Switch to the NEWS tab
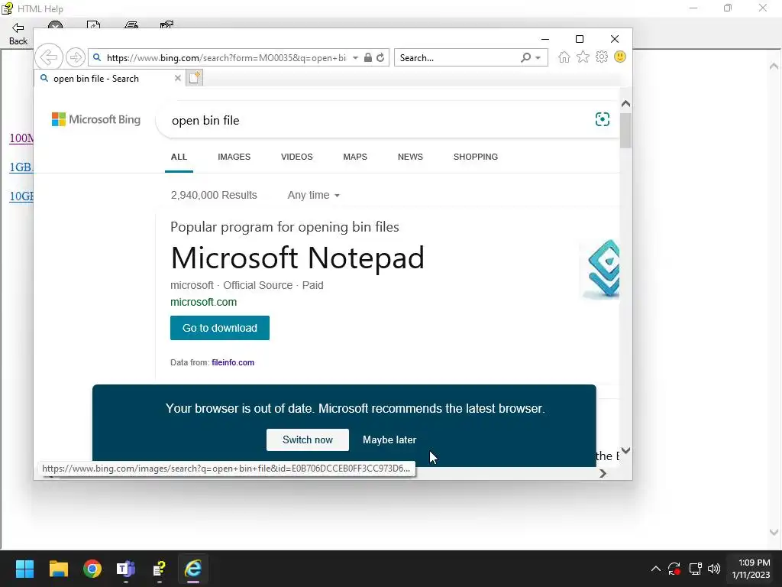The image size is (782, 587). [410, 157]
